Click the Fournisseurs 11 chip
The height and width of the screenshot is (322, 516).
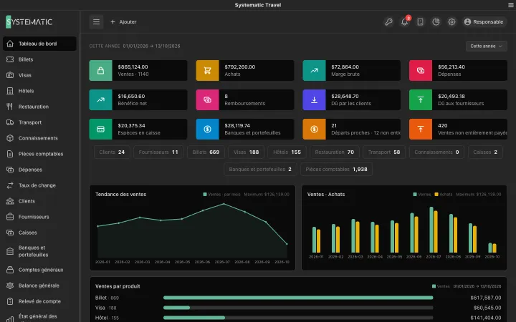158,152
